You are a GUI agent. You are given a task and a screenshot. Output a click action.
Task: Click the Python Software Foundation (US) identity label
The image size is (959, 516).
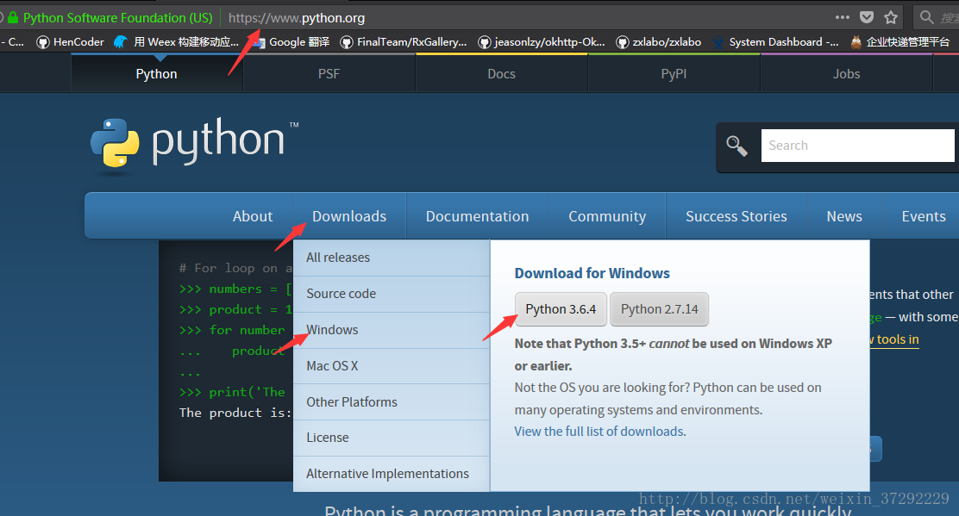117,18
